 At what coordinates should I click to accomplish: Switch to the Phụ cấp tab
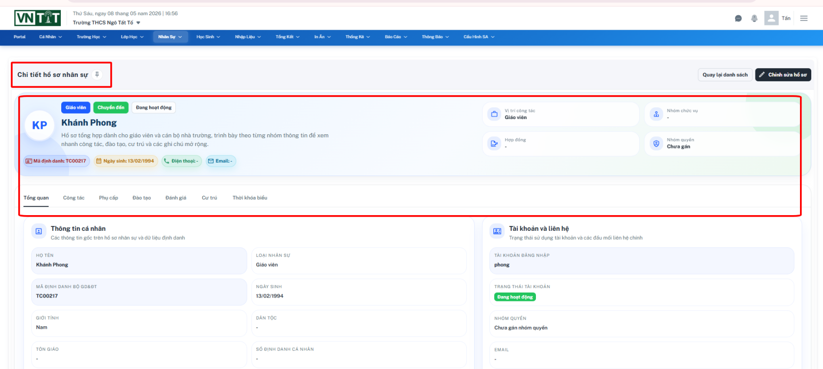(x=108, y=198)
